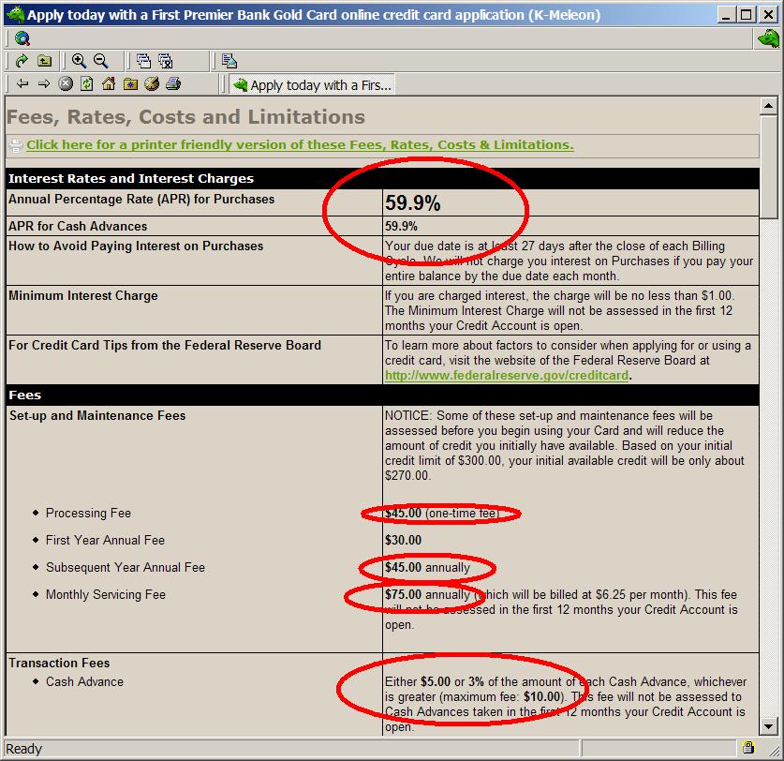Click 'Fees, Rates, Costs and Limitations' heading
This screenshot has height=761, width=784.
tap(186, 117)
